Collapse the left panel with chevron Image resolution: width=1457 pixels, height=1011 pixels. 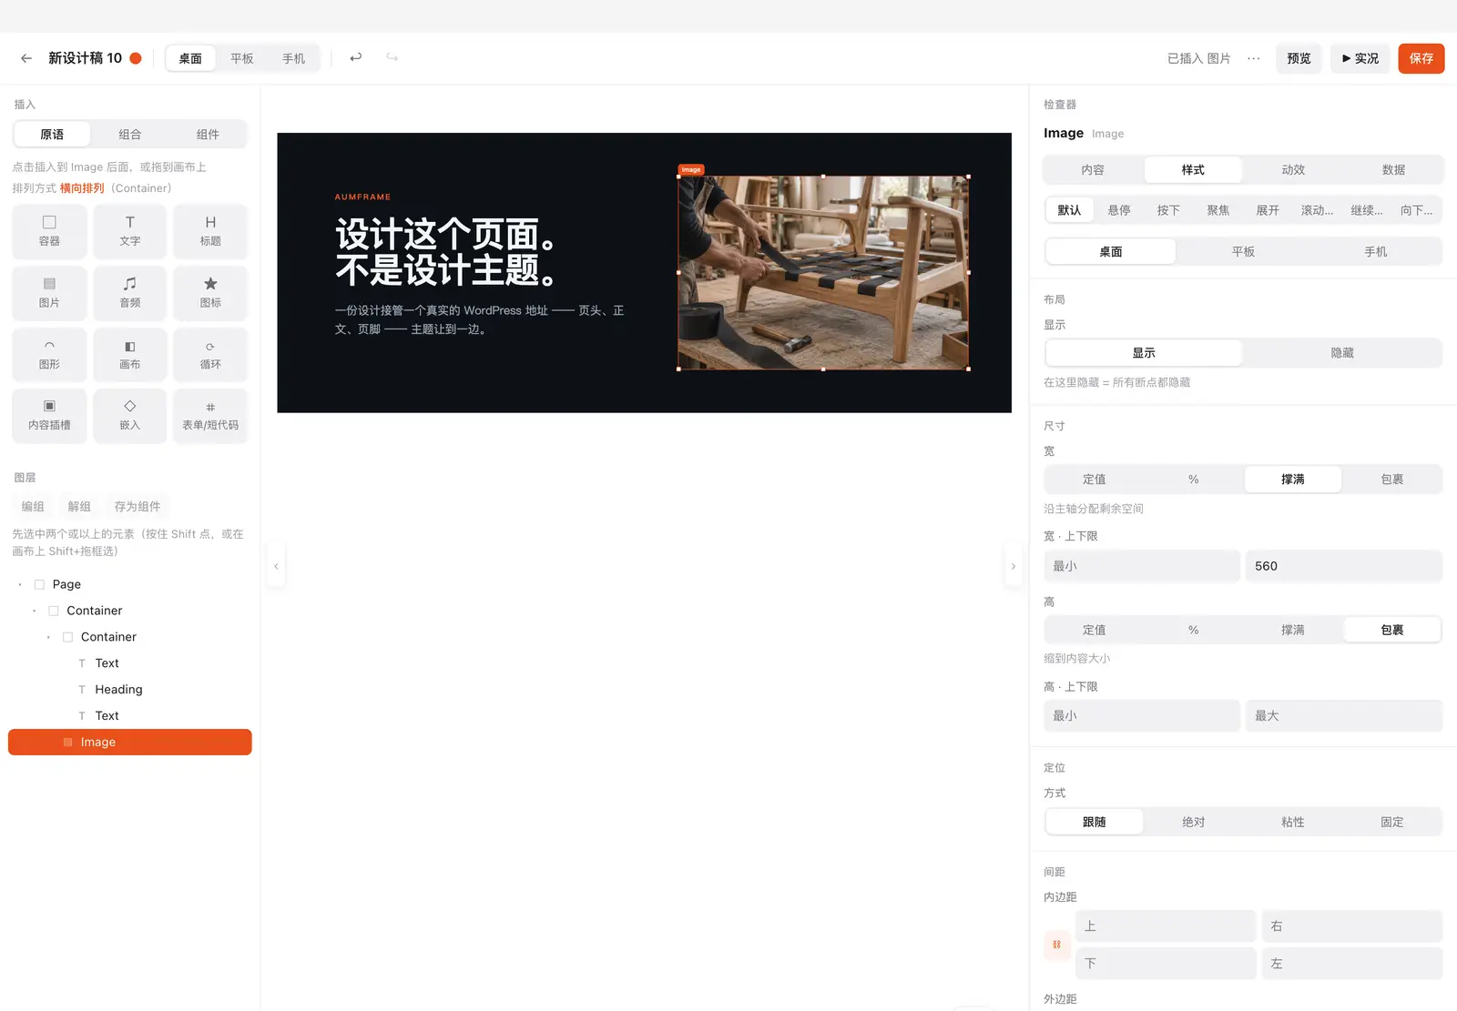point(276,566)
